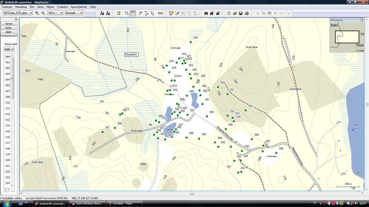The height and width of the screenshot is (207, 369).
Task: Select the hand pan tool
Action: 133,13
